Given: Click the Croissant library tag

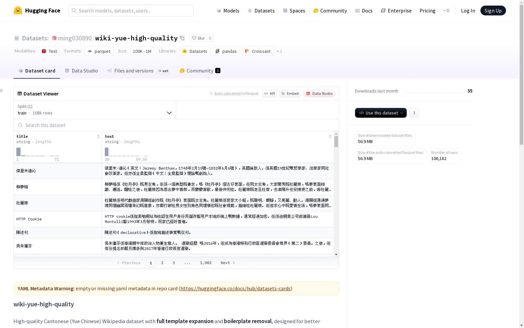Looking at the screenshot, I should (x=258, y=51).
